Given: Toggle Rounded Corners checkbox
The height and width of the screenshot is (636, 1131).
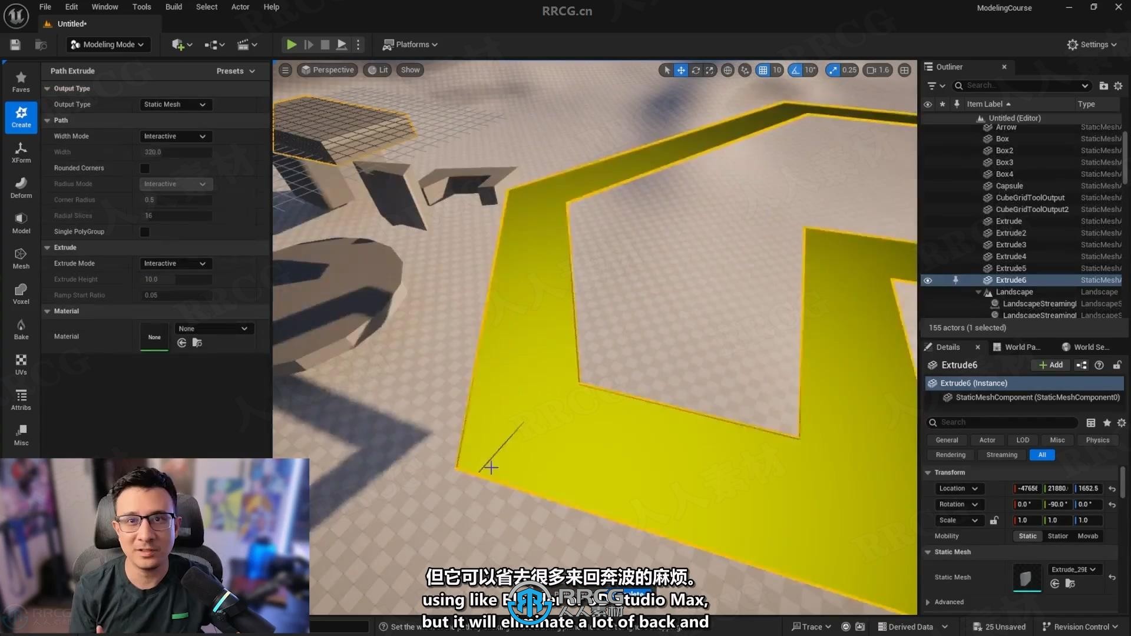Looking at the screenshot, I should tap(145, 168).
